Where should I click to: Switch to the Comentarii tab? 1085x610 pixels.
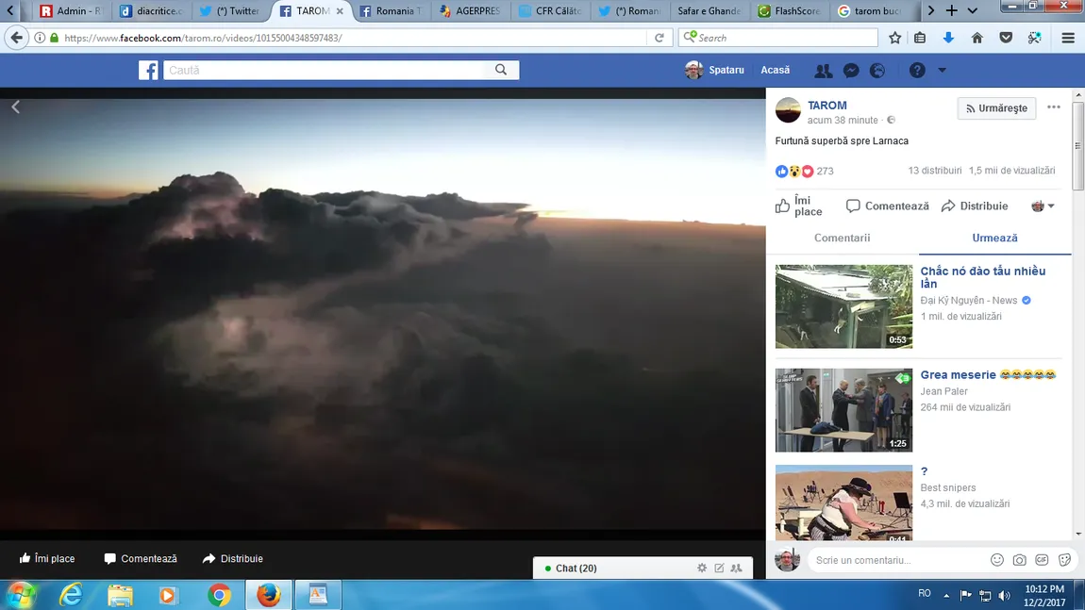click(x=842, y=239)
